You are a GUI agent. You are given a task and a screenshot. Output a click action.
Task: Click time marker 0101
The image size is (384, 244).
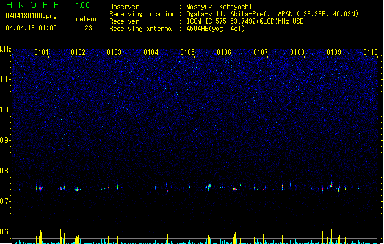(x=42, y=52)
